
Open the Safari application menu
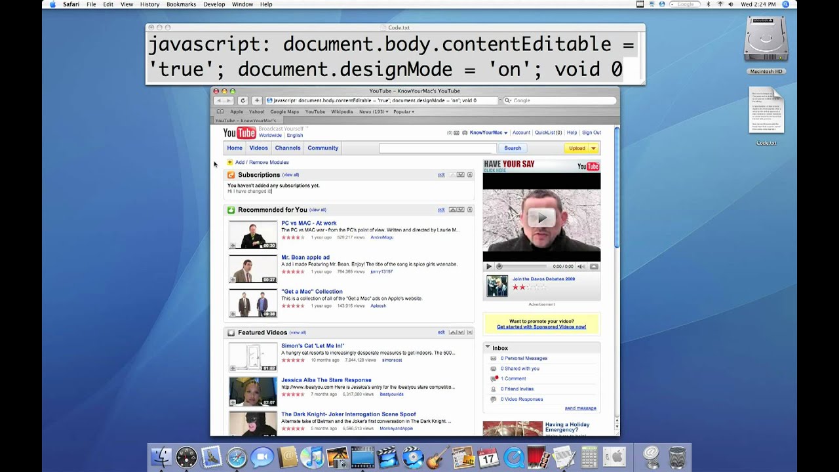[x=71, y=4]
